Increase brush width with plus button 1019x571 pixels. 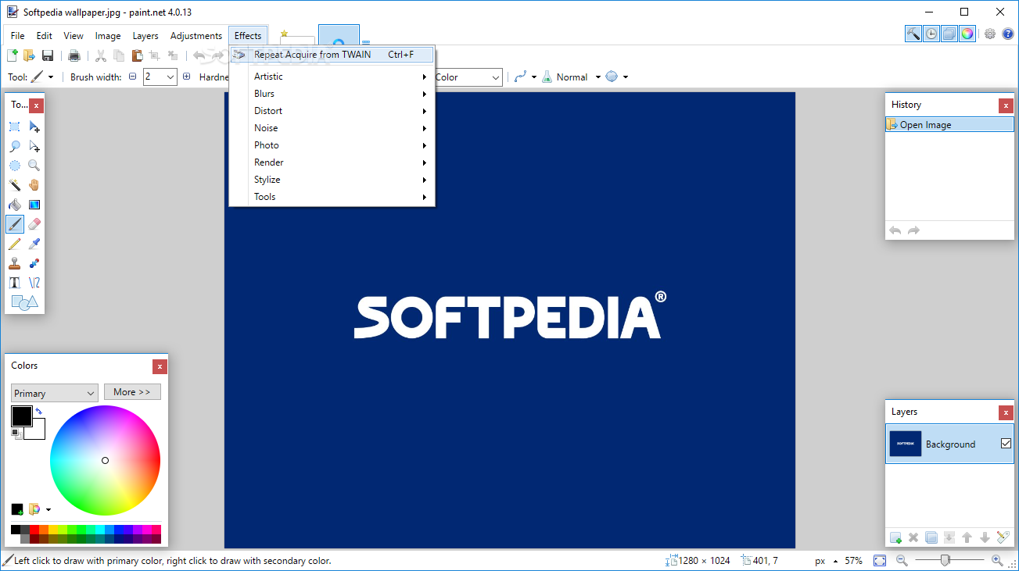pyautogui.click(x=186, y=77)
